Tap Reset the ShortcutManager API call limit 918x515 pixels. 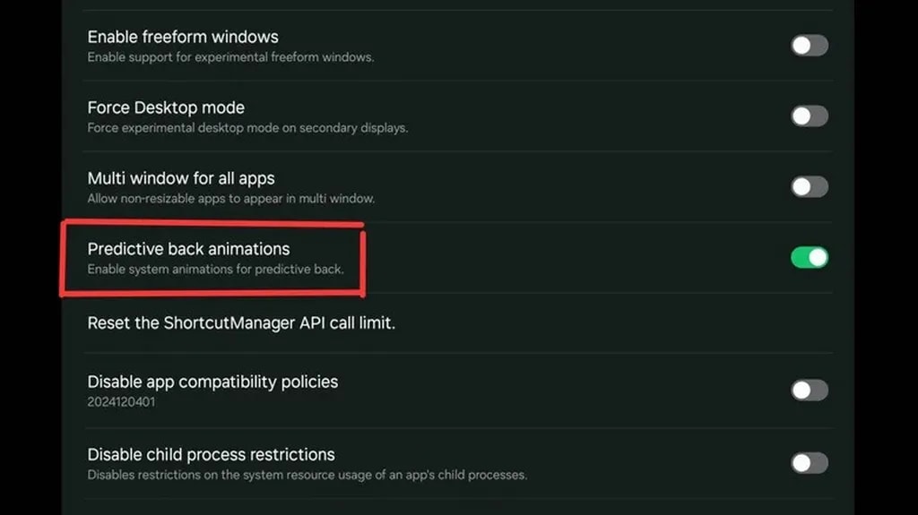point(240,322)
